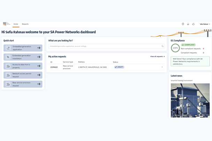The height and width of the screenshot is (141, 212).
Task: Start Embedded generation application quick start
Action: click(x=23, y=48)
